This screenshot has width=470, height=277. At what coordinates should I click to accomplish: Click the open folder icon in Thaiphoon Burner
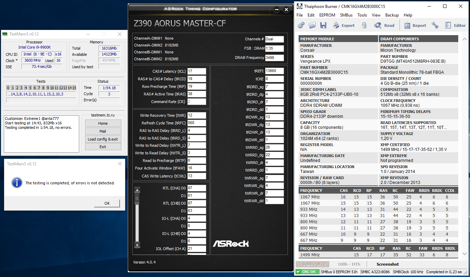(312, 25)
